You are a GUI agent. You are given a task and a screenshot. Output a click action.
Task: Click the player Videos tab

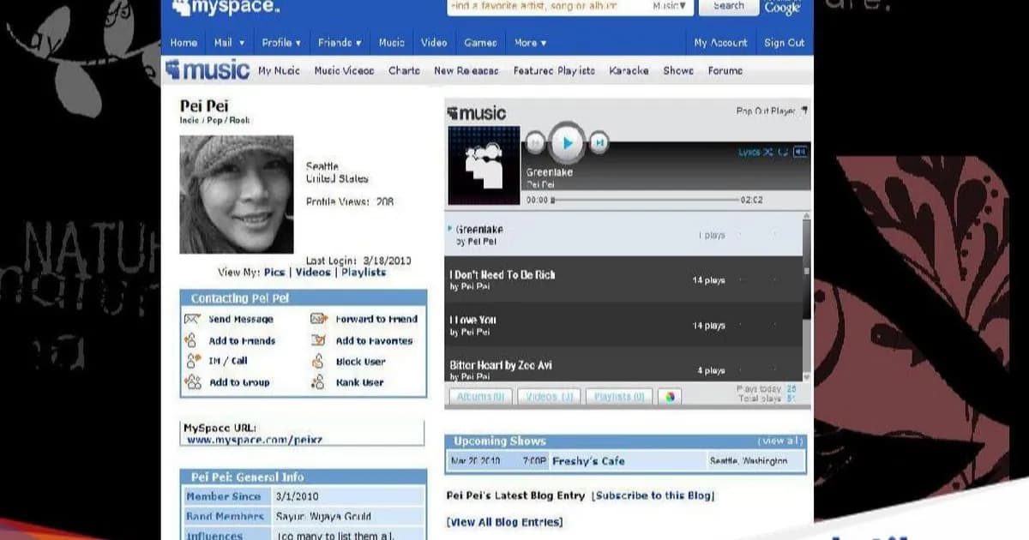click(x=549, y=397)
